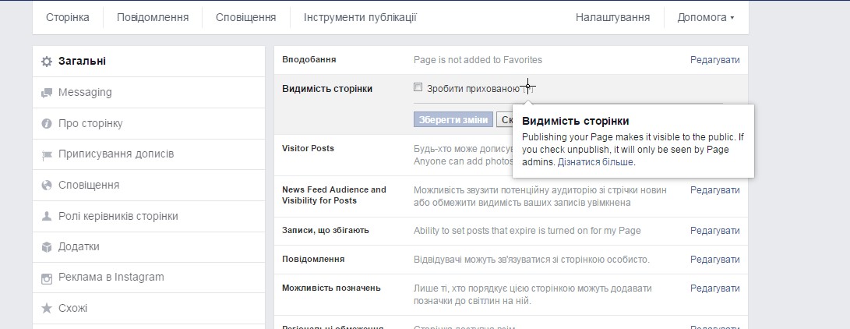The height and width of the screenshot is (329, 850).
Task: Click the flag icon for Приписування дописів
Action: (x=48, y=155)
